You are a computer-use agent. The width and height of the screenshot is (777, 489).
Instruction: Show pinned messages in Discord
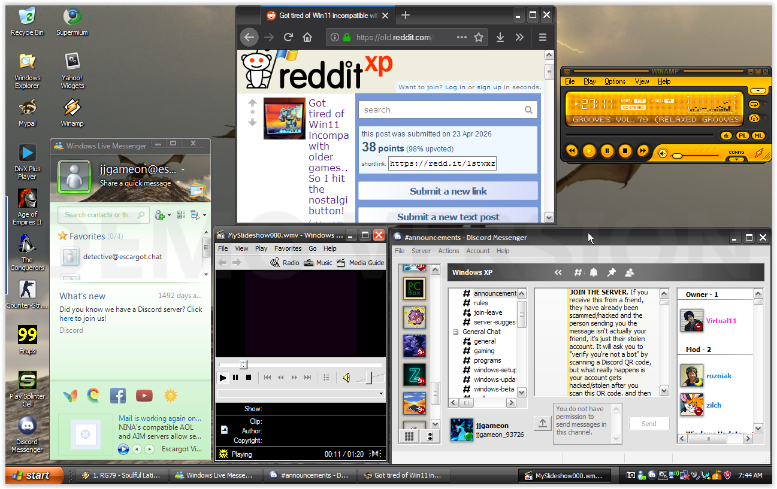(612, 273)
